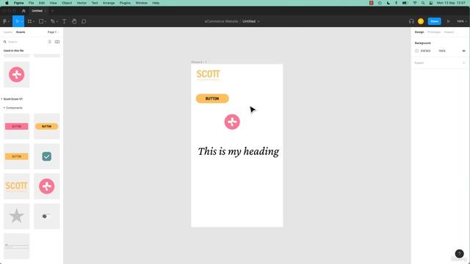Open the team library book icon
This screenshot has width=470, height=264.
pos(57,42)
